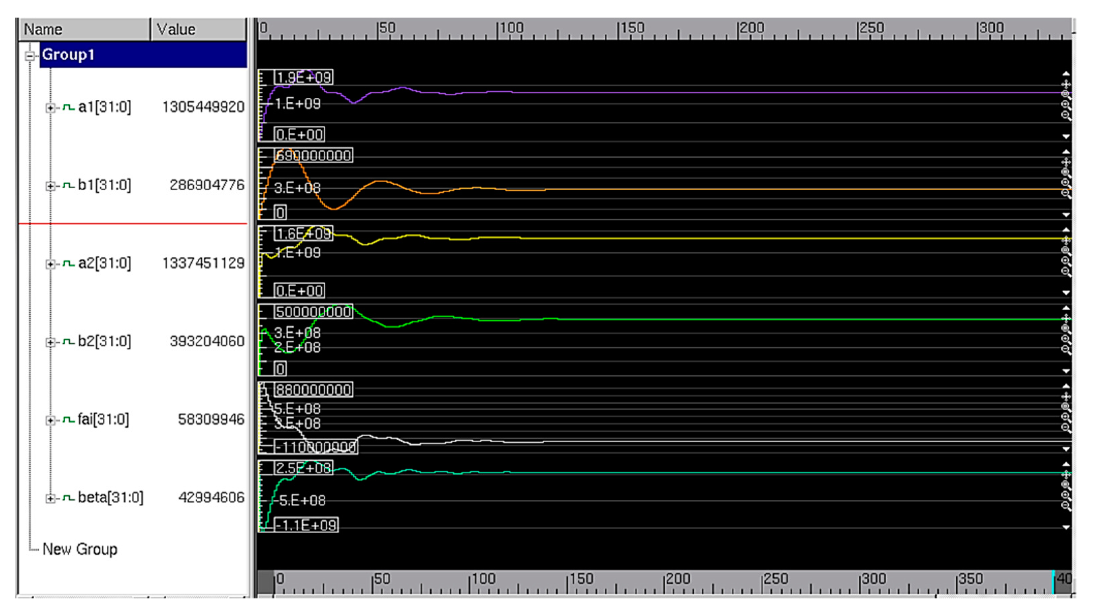Image resolution: width=1093 pixels, height=613 pixels.
Task: Click the a1 value 1305449920
Action: pos(203,107)
